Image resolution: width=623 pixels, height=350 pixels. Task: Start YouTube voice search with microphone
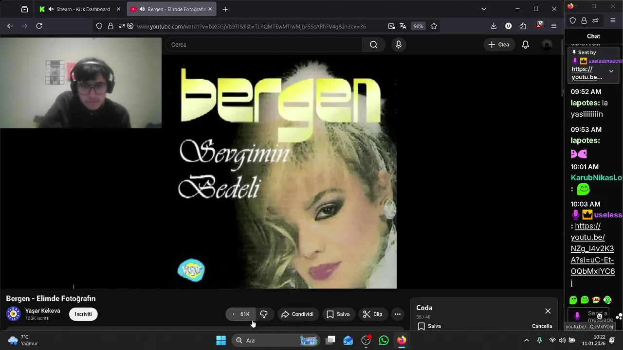pos(399,45)
